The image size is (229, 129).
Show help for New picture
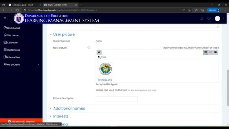[89, 48]
